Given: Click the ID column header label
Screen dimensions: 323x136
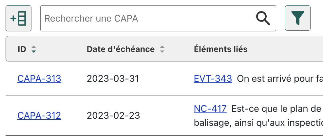Looking at the screenshot, I should (22, 49).
